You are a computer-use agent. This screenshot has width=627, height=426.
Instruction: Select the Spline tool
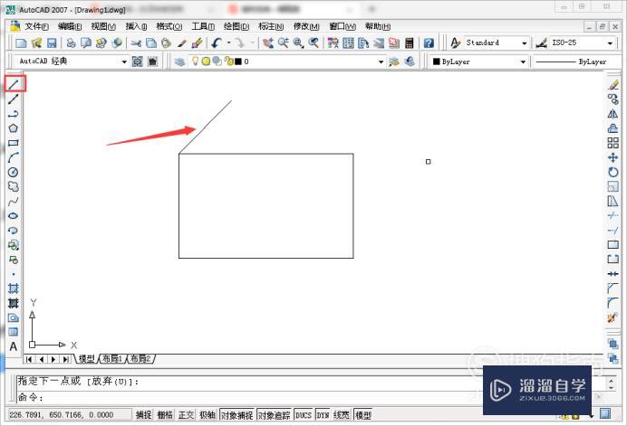coord(14,201)
